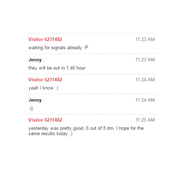The height and width of the screenshot is (194, 191).
Task: Click the 11:25 AM timestamp
Action: [x=145, y=120]
